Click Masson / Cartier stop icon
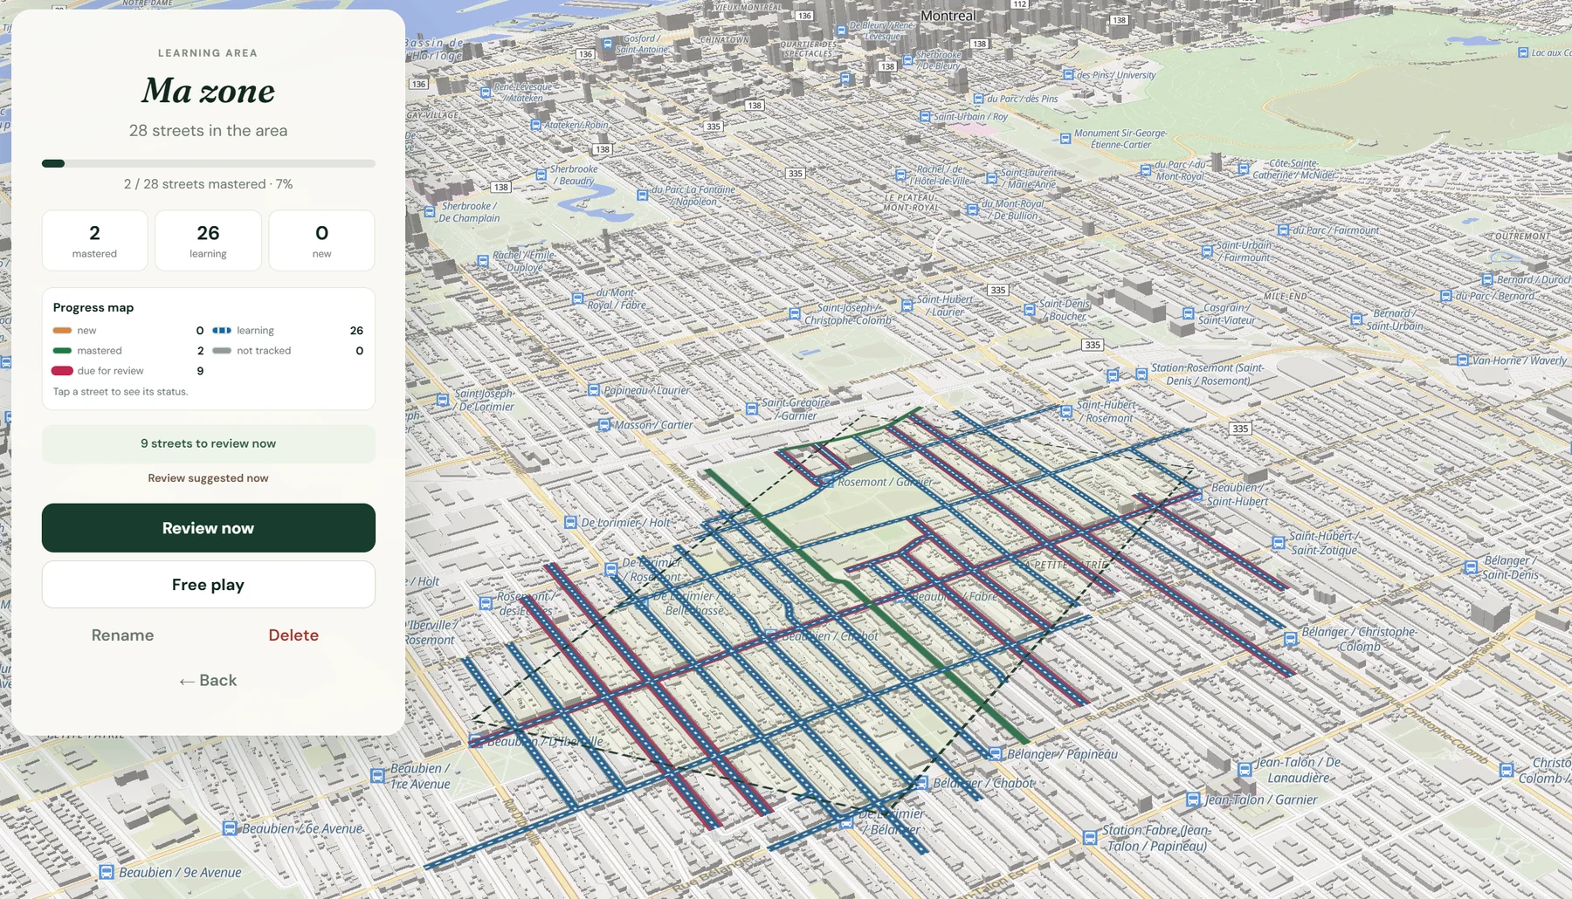The image size is (1572, 899). point(603,425)
